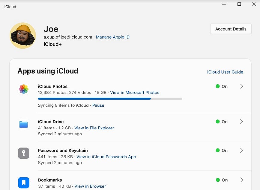Click the green status dot beside Bookmarks
Screen dimensions: 260x190
tap(218, 180)
